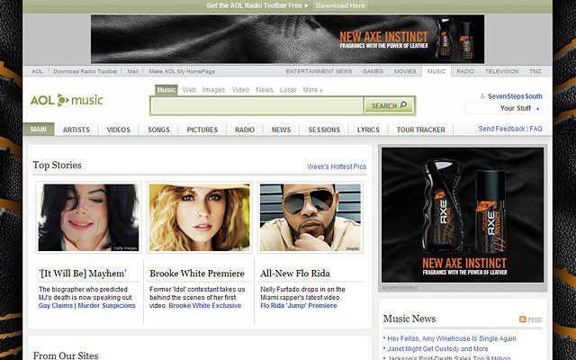Open the AOL link in top bar
Viewport: 576px width, 360px height.
pyautogui.click(x=37, y=71)
